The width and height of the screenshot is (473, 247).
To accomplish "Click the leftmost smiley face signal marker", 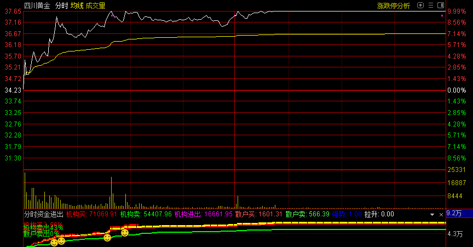I will (x=54, y=242).
